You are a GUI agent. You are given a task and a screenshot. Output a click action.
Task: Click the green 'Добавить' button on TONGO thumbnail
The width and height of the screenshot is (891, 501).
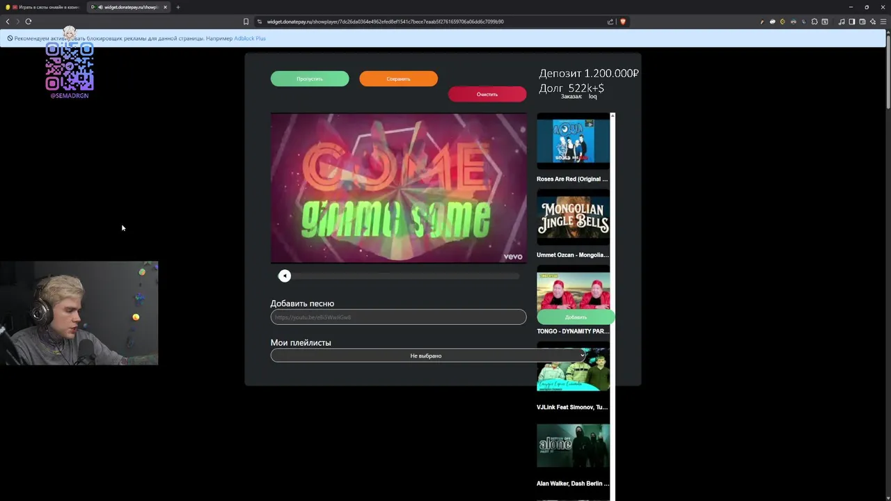click(x=576, y=317)
